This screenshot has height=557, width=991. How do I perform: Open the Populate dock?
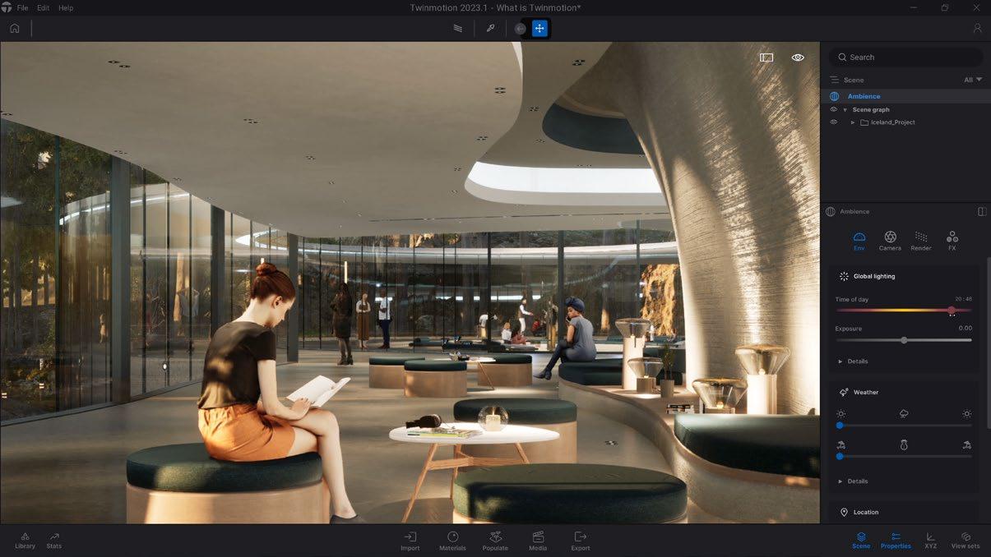(x=495, y=541)
